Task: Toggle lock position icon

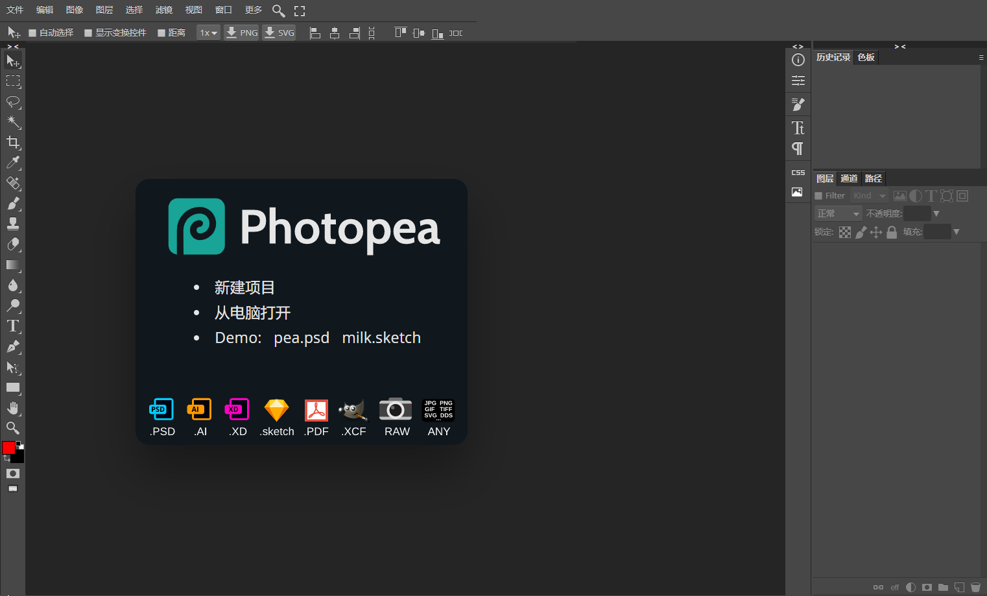Action: pos(876,232)
